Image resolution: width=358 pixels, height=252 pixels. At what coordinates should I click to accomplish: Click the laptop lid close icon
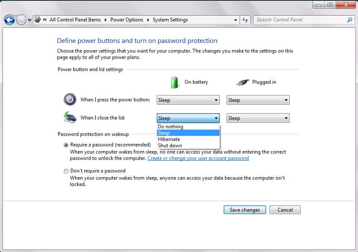pyautogui.click(x=70, y=117)
